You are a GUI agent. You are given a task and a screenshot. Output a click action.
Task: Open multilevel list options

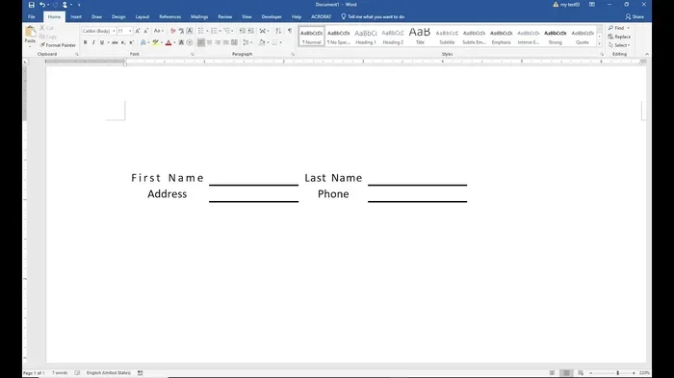(228, 31)
